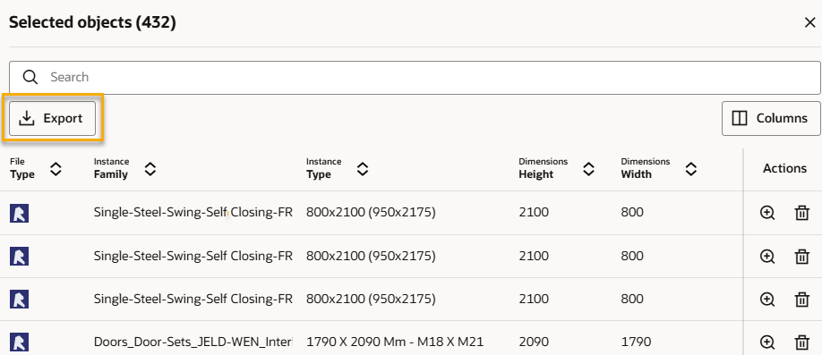Close the Selected objects panel
The image size is (822, 355).
tap(810, 23)
